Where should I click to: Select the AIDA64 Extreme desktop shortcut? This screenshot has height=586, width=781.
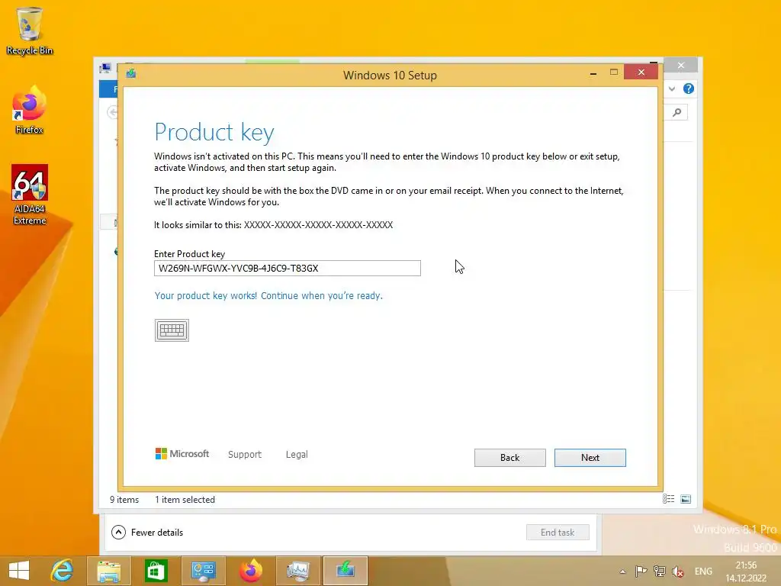pos(30,195)
